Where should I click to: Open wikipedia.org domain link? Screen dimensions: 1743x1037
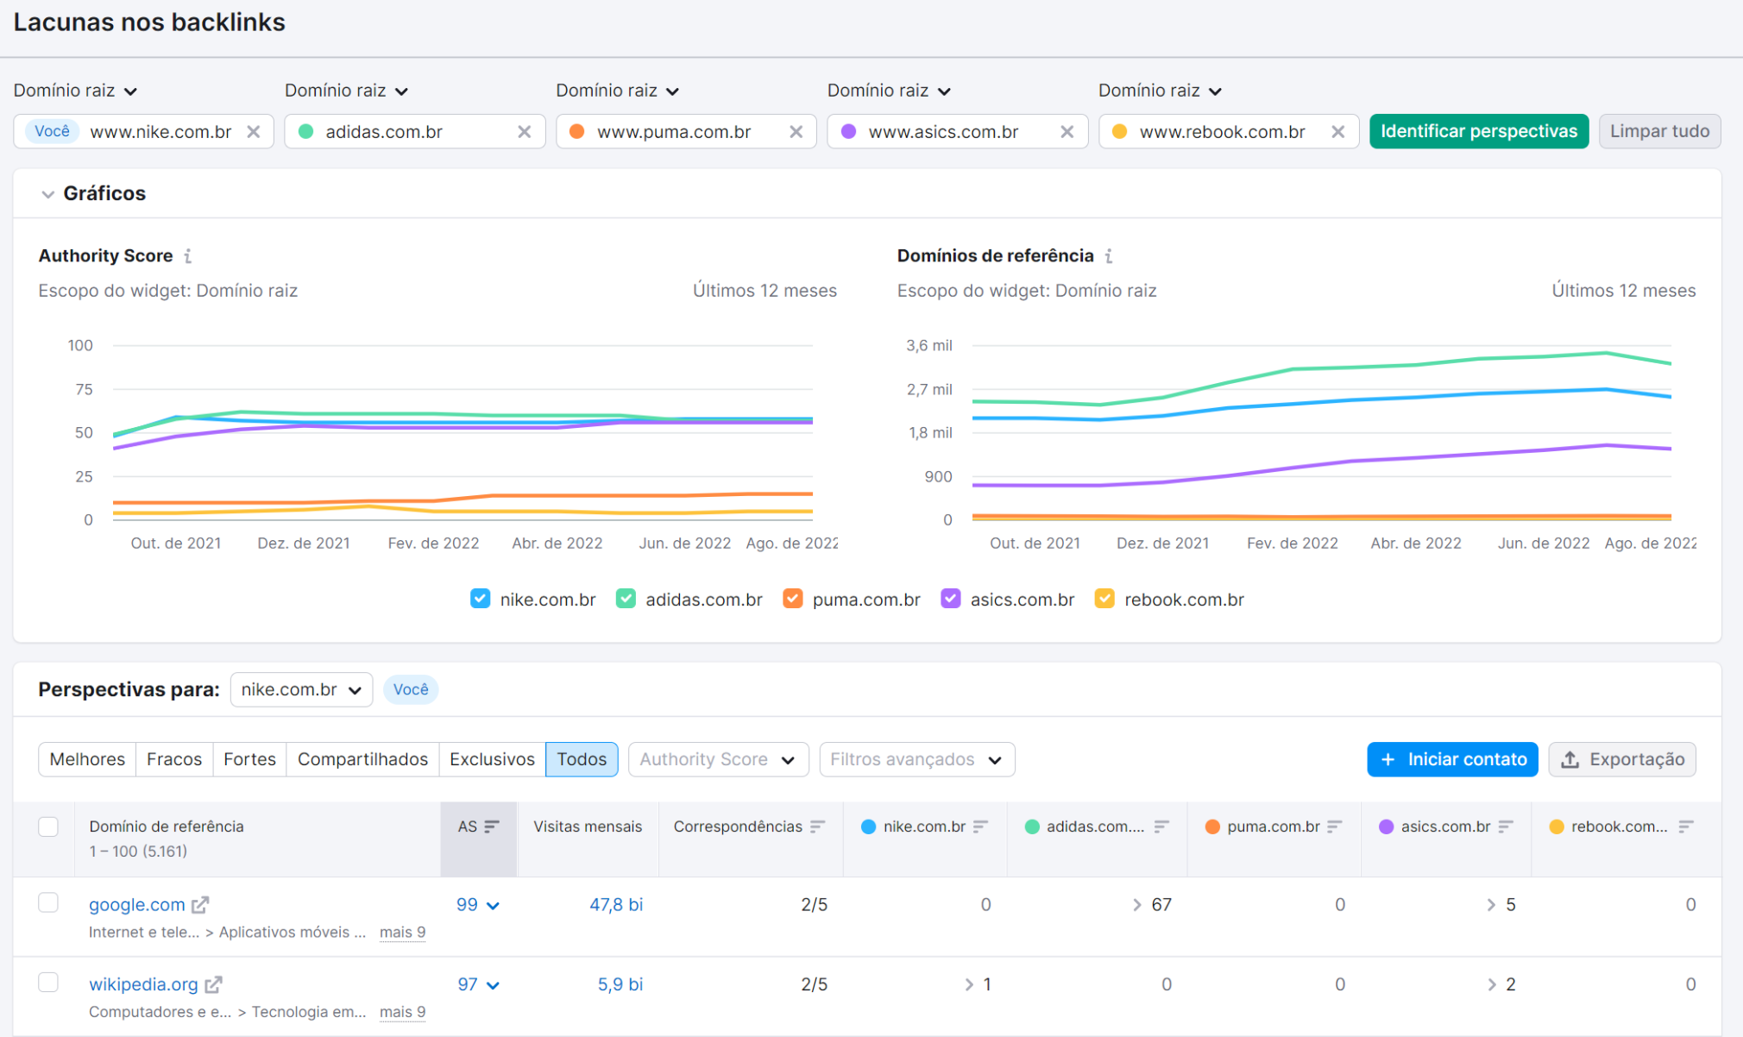pos(143,984)
